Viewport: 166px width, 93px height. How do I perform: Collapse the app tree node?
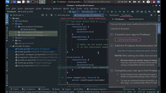click(10, 18)
